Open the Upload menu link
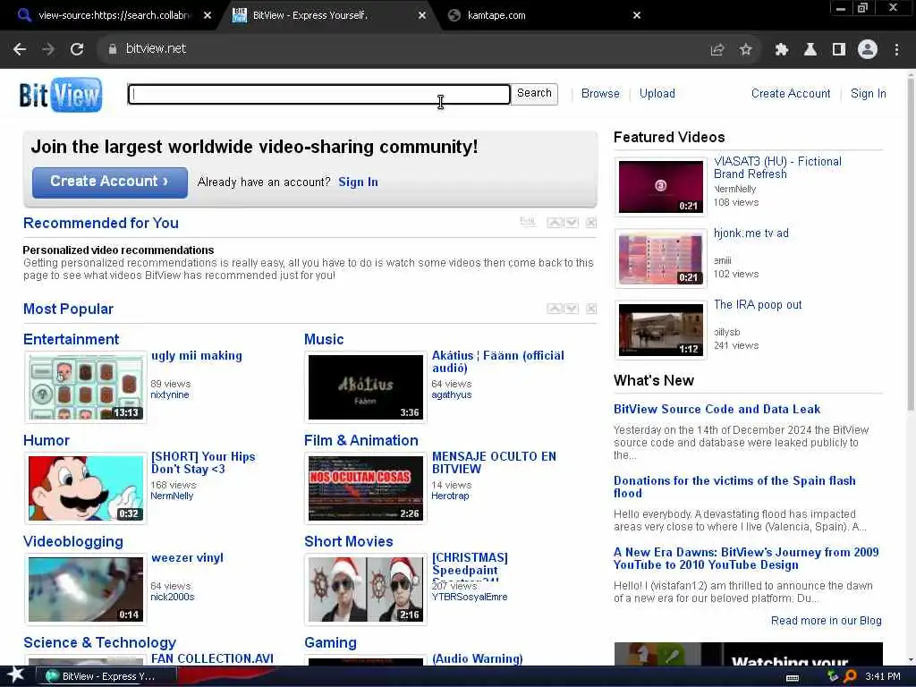Screen dimensions: 916x687 pos(657,93)
